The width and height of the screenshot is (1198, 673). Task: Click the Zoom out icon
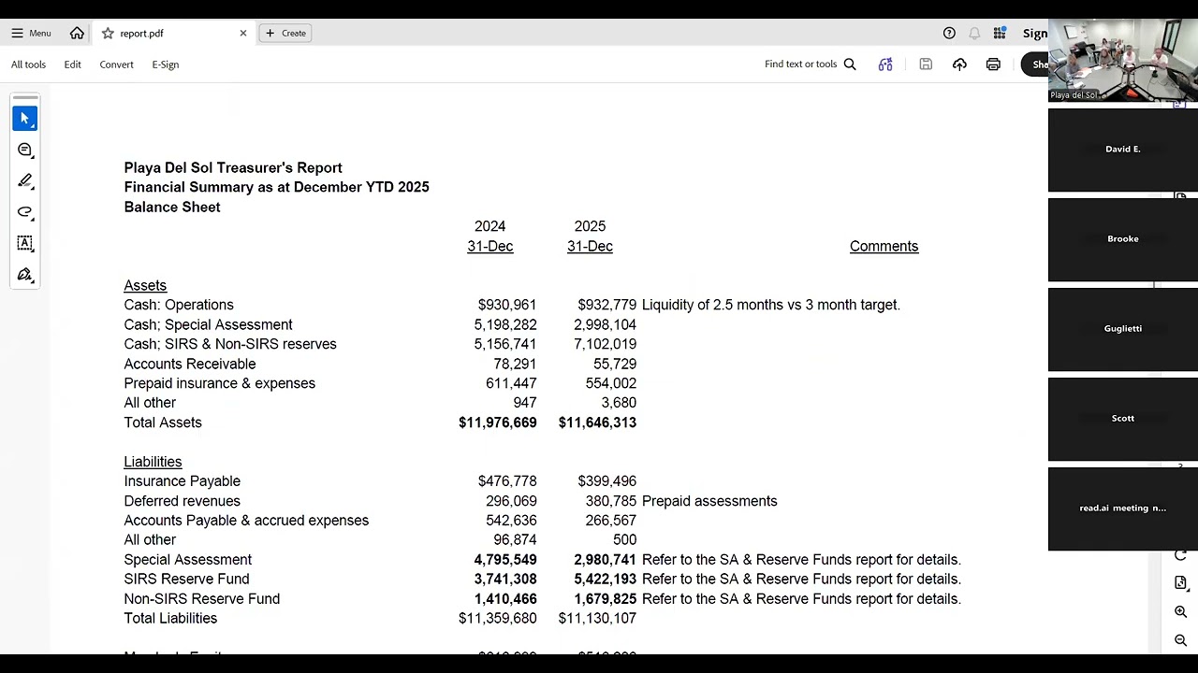pyautogui.click(x=1180, y=640)
